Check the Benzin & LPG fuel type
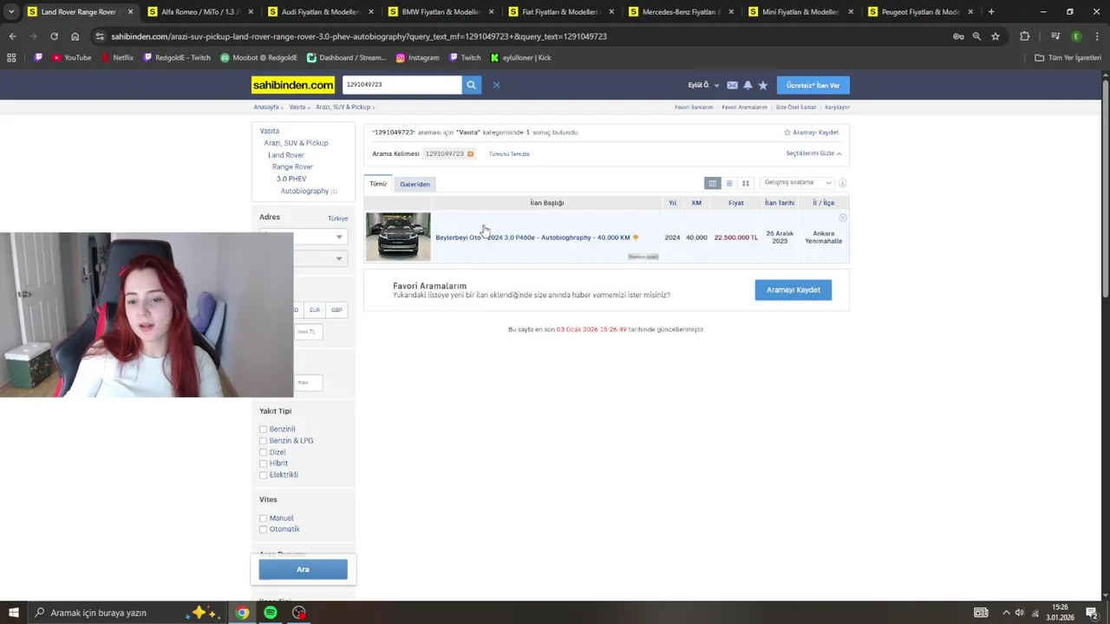 tap(263, 440)
